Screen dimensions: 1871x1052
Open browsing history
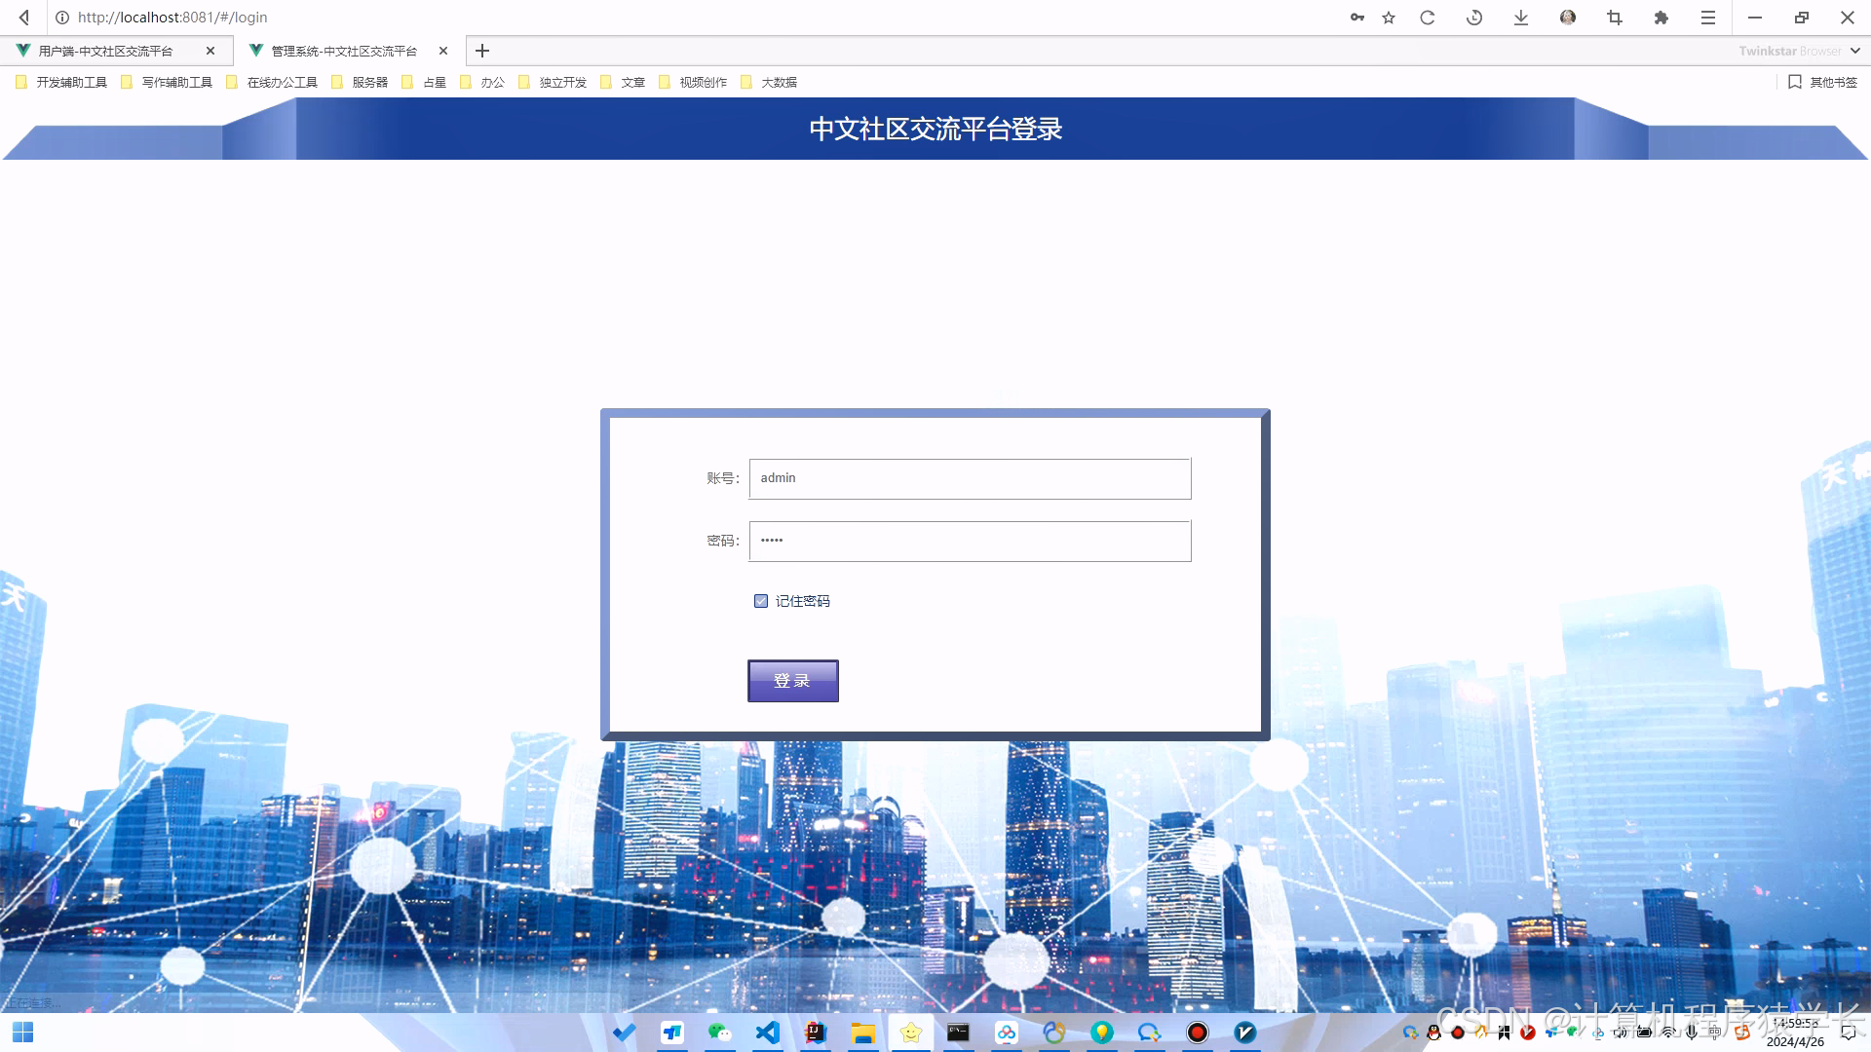click(x=1473, y=17)
